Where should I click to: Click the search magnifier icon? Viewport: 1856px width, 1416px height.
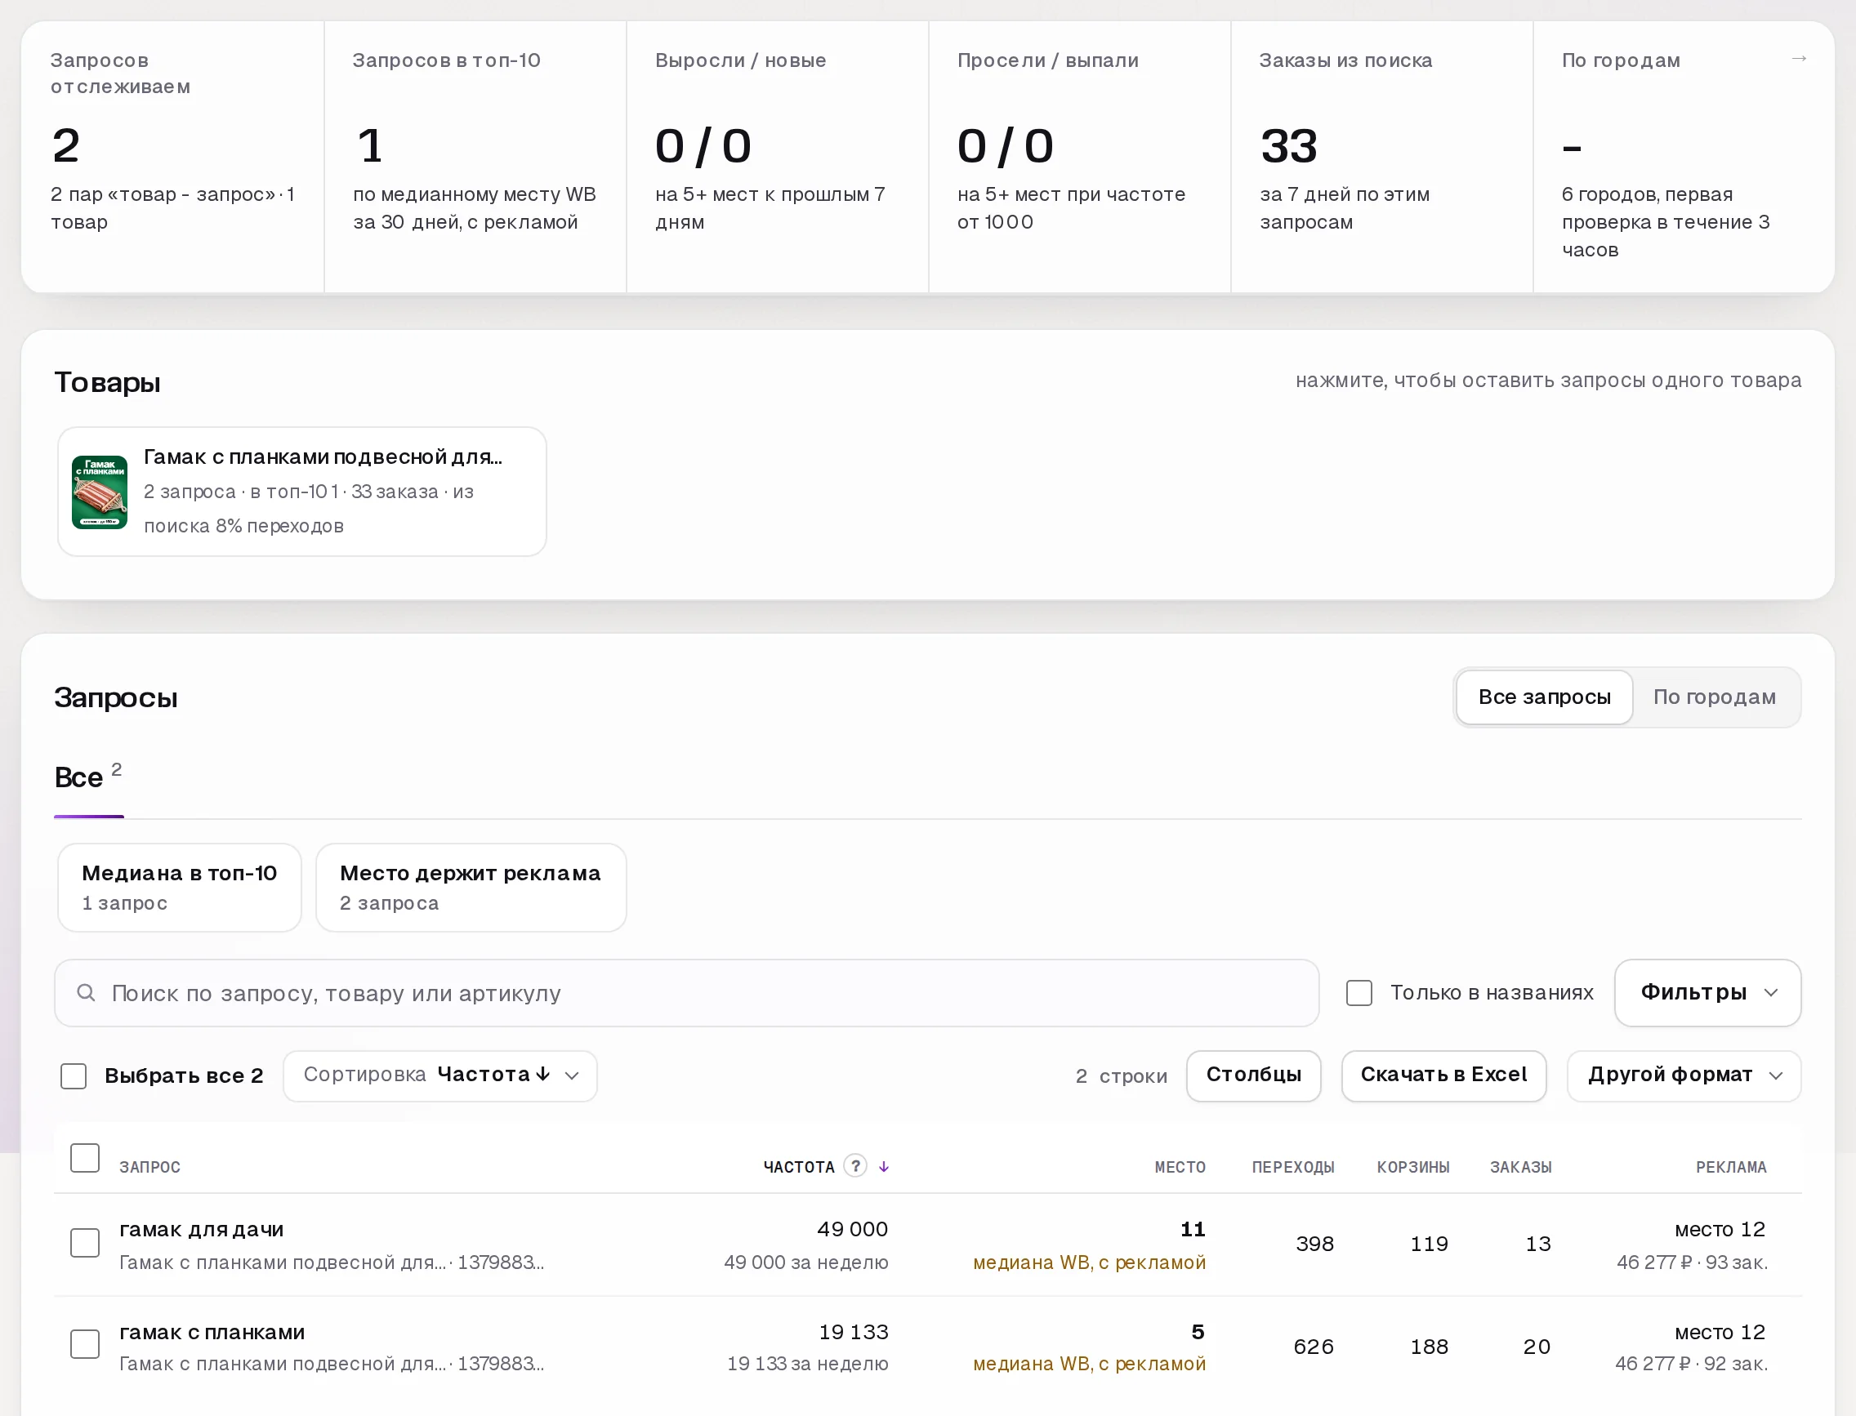click(x=86, y=993)
